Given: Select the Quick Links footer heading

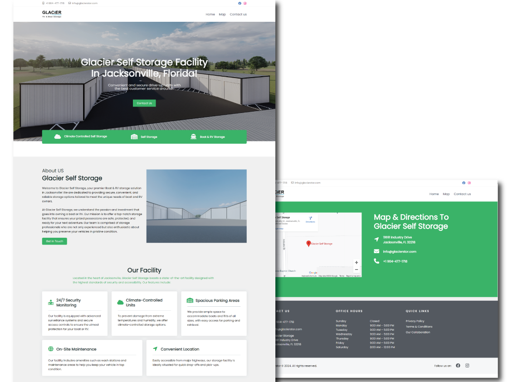Looking at the screenshot, I should pos(417,311).
